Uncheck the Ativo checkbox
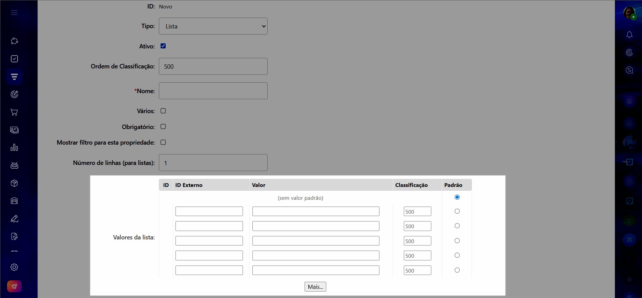Screen dimensions: 642x298 [163, 46]
